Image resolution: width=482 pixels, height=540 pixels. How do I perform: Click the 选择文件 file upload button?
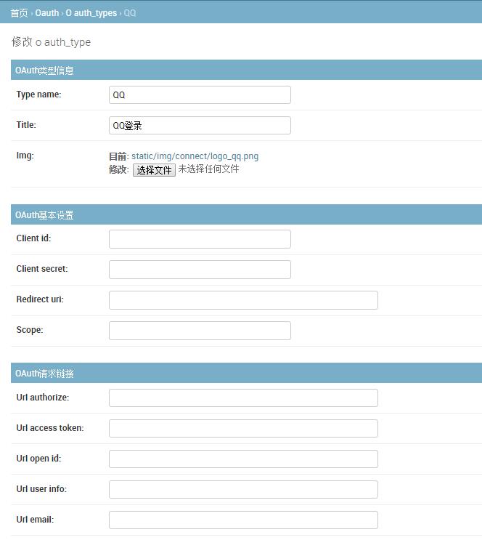tap(154, 170)
